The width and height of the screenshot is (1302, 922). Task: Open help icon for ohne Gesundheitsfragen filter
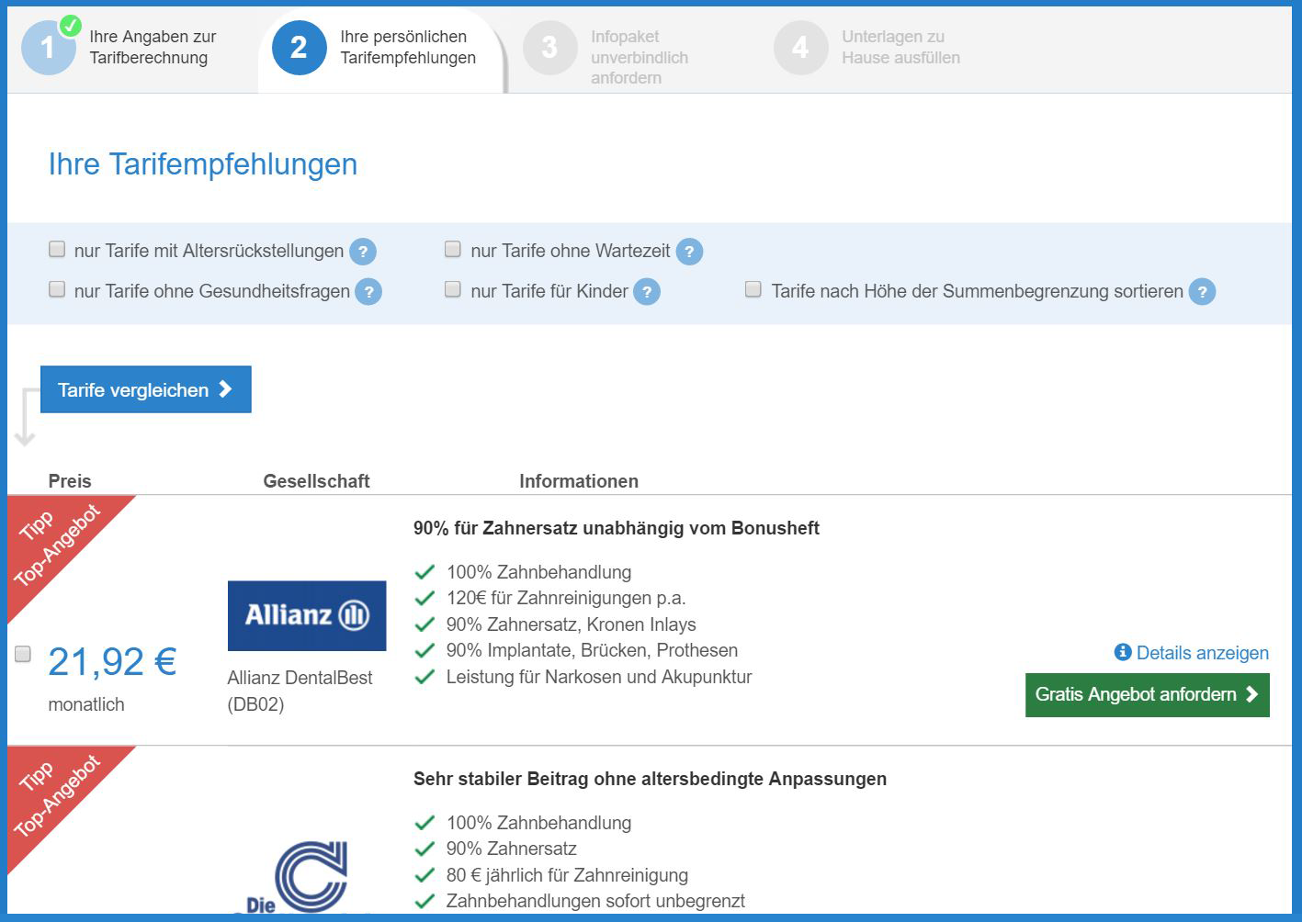(x=368, y=292)
